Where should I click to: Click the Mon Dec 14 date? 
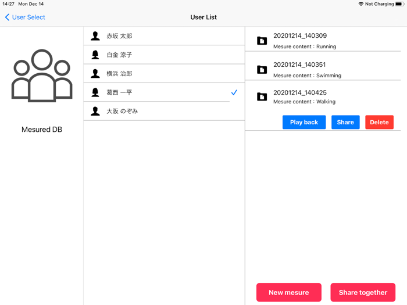click(x=31, y=4)
